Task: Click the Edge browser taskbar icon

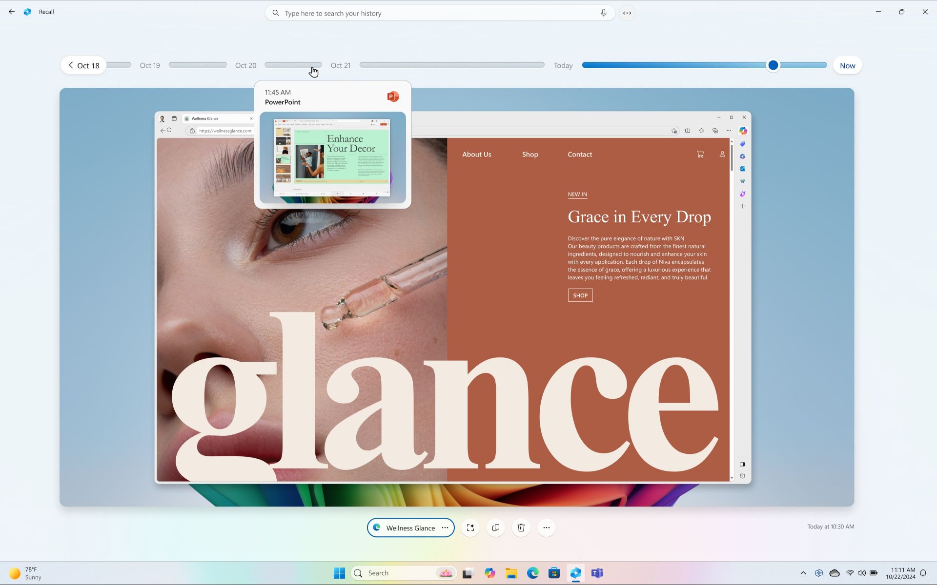Action: point(533,573)
